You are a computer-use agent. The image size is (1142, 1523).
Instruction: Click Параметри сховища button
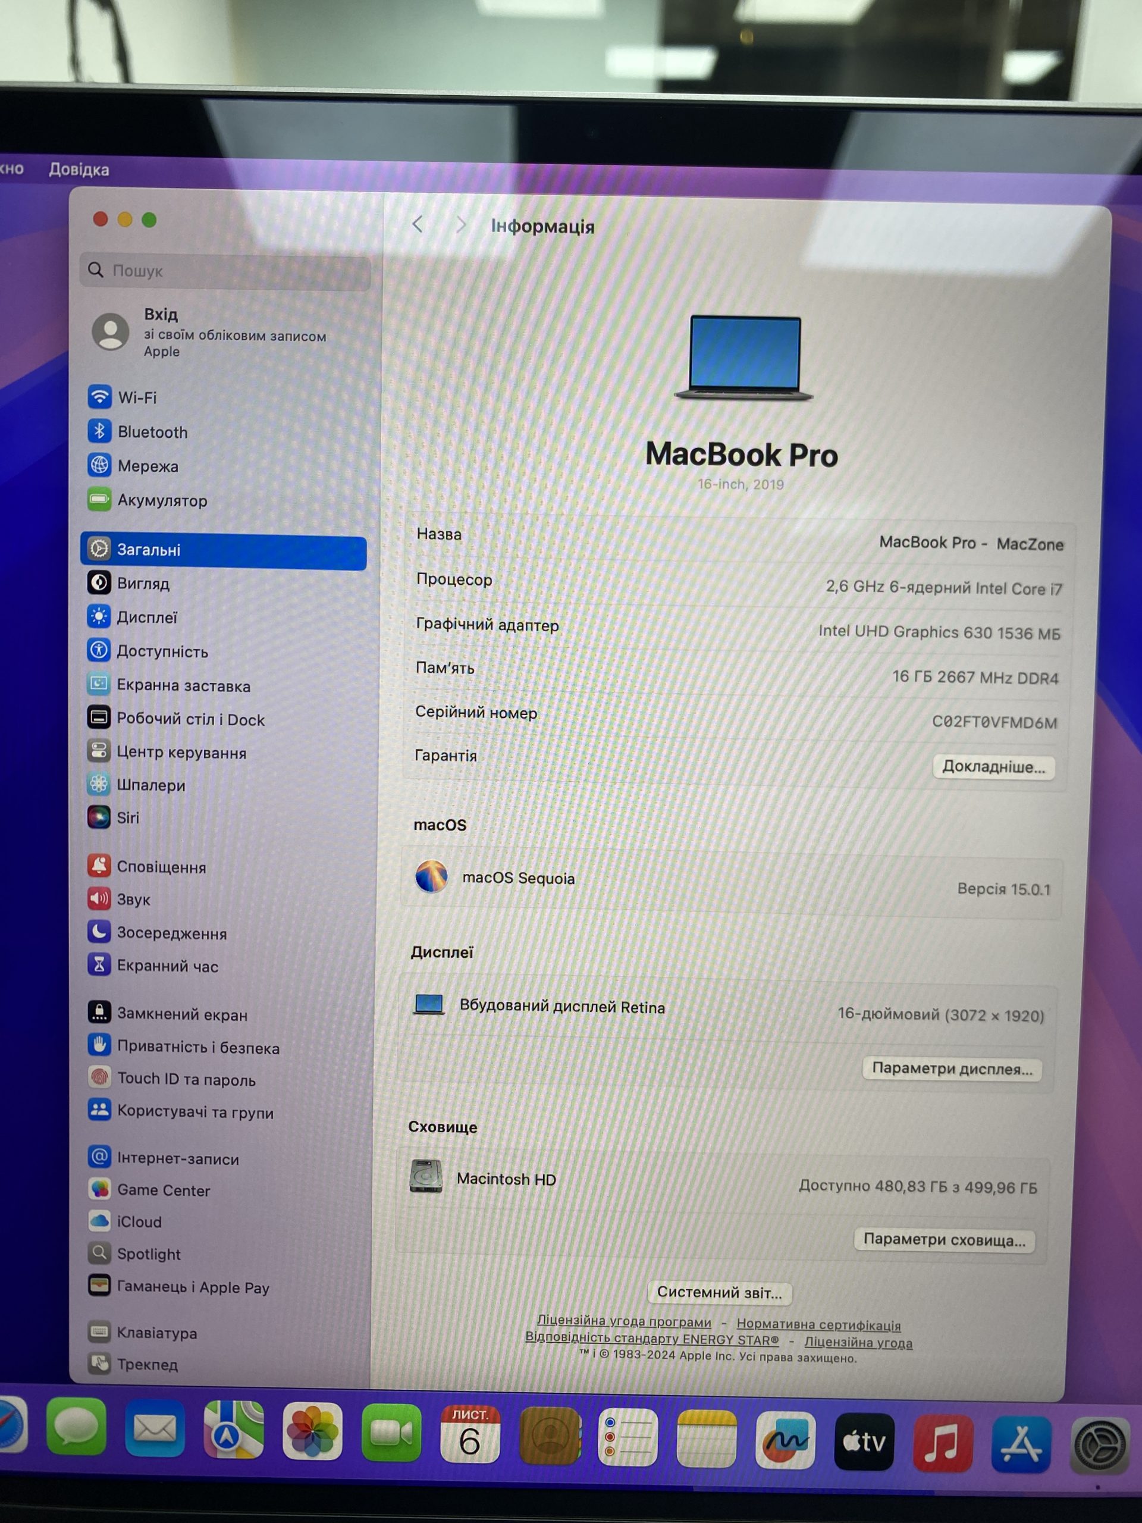[x=945, y=1240]
